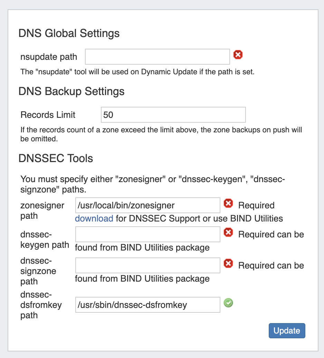
Task: Click the "nsupdate path" label
Action: click(x=49, y=57)
